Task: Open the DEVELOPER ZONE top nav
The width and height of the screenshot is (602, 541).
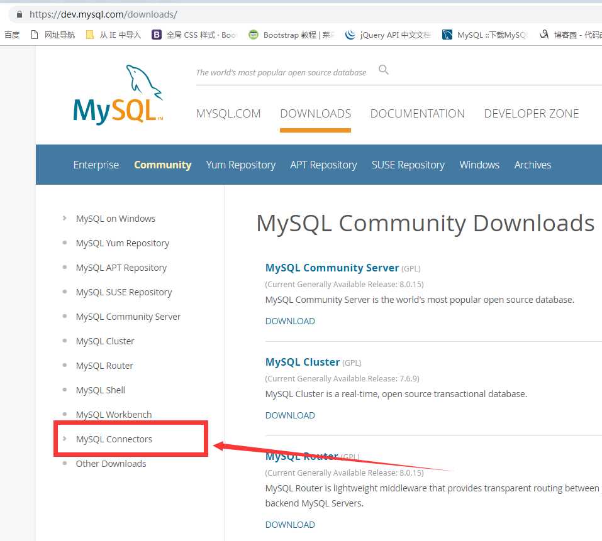Action: [532, 114]
